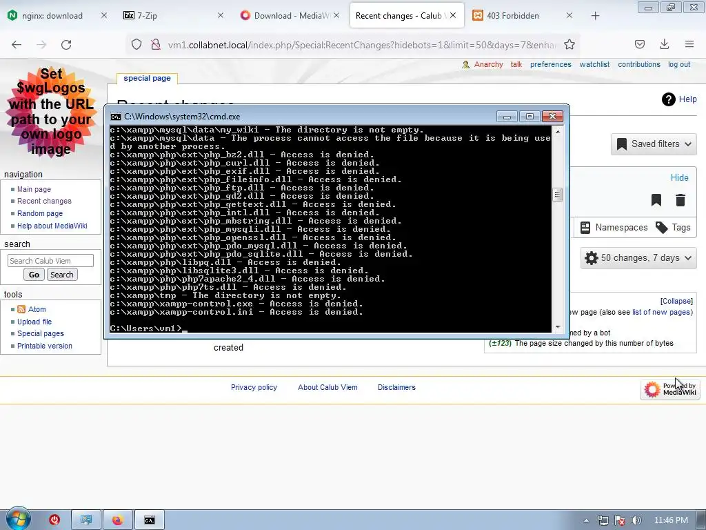Image resolution: width=706 pixels, height=530 pixels.
Task: Open the Namespaces filter
Action: pos(614,228)
